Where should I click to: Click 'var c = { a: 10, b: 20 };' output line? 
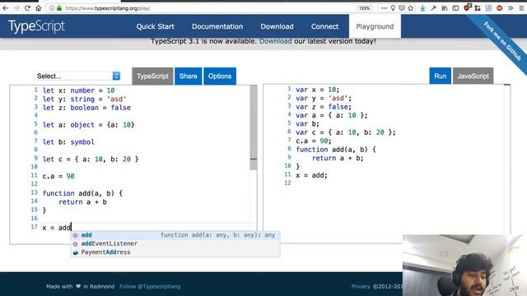[x=346, y=132]
